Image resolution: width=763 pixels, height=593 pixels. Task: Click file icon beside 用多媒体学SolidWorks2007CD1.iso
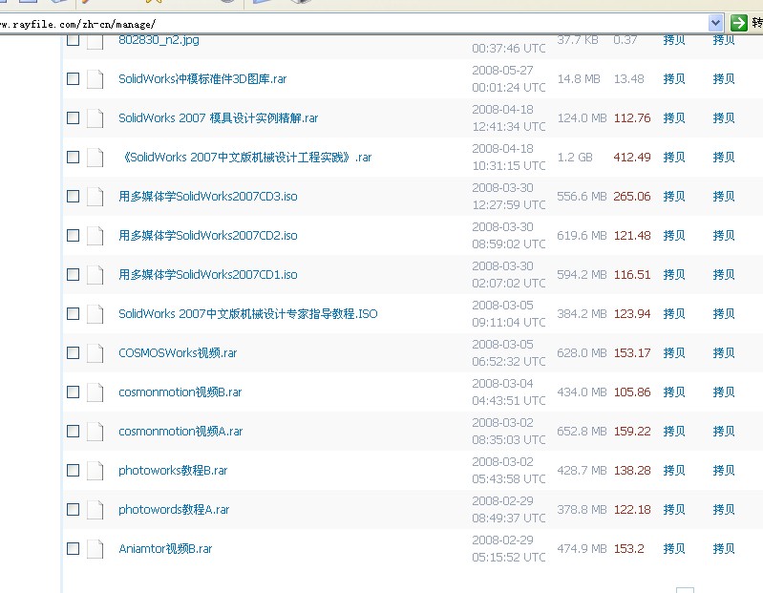95,275
